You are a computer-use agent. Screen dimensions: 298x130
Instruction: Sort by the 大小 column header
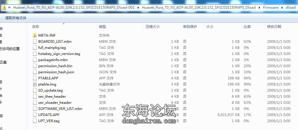click(210, 27)
